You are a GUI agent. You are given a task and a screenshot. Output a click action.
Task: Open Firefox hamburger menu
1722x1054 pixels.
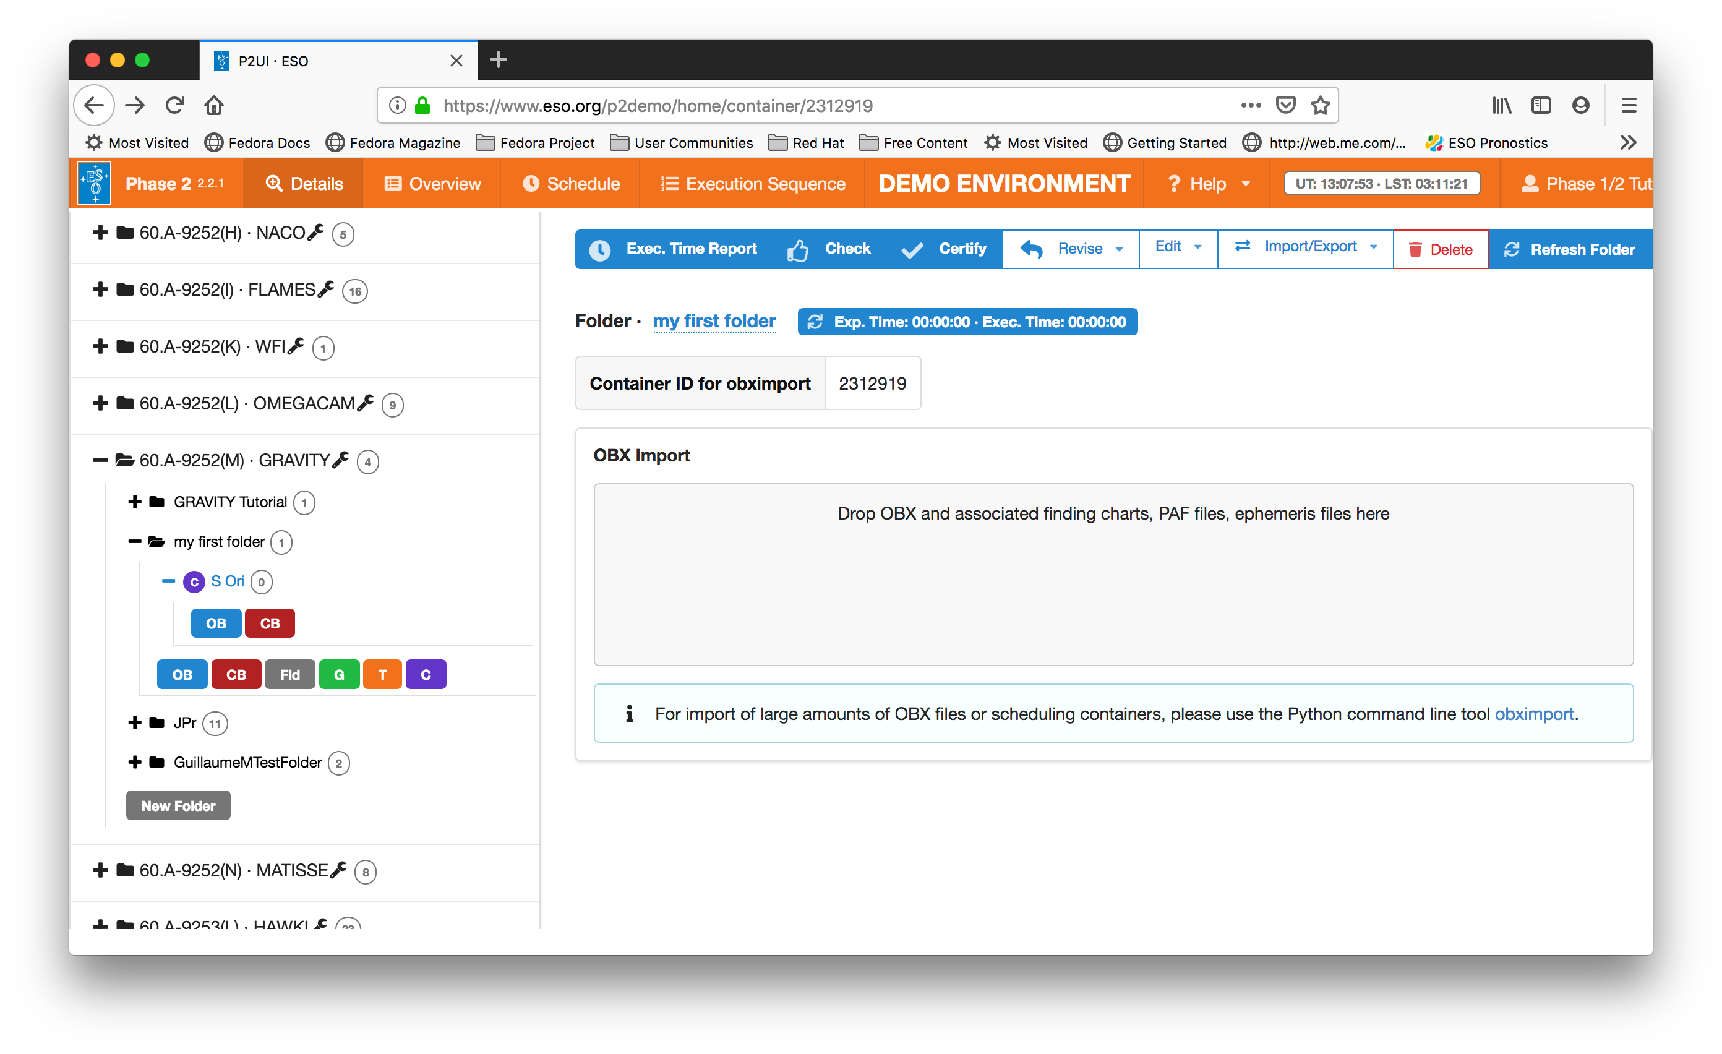pos(1629,106)
